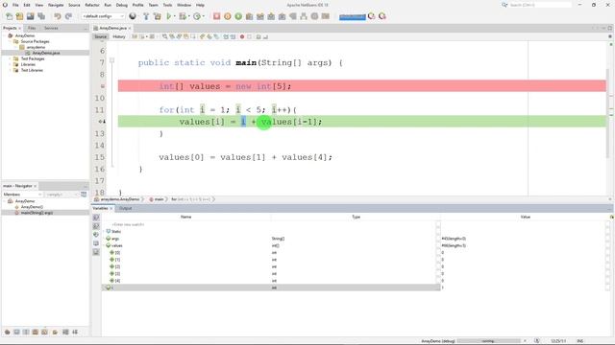The image size is (615, 345).
Task: Collapse the ArrayDemo project node
Action: (x=5, y=35)
